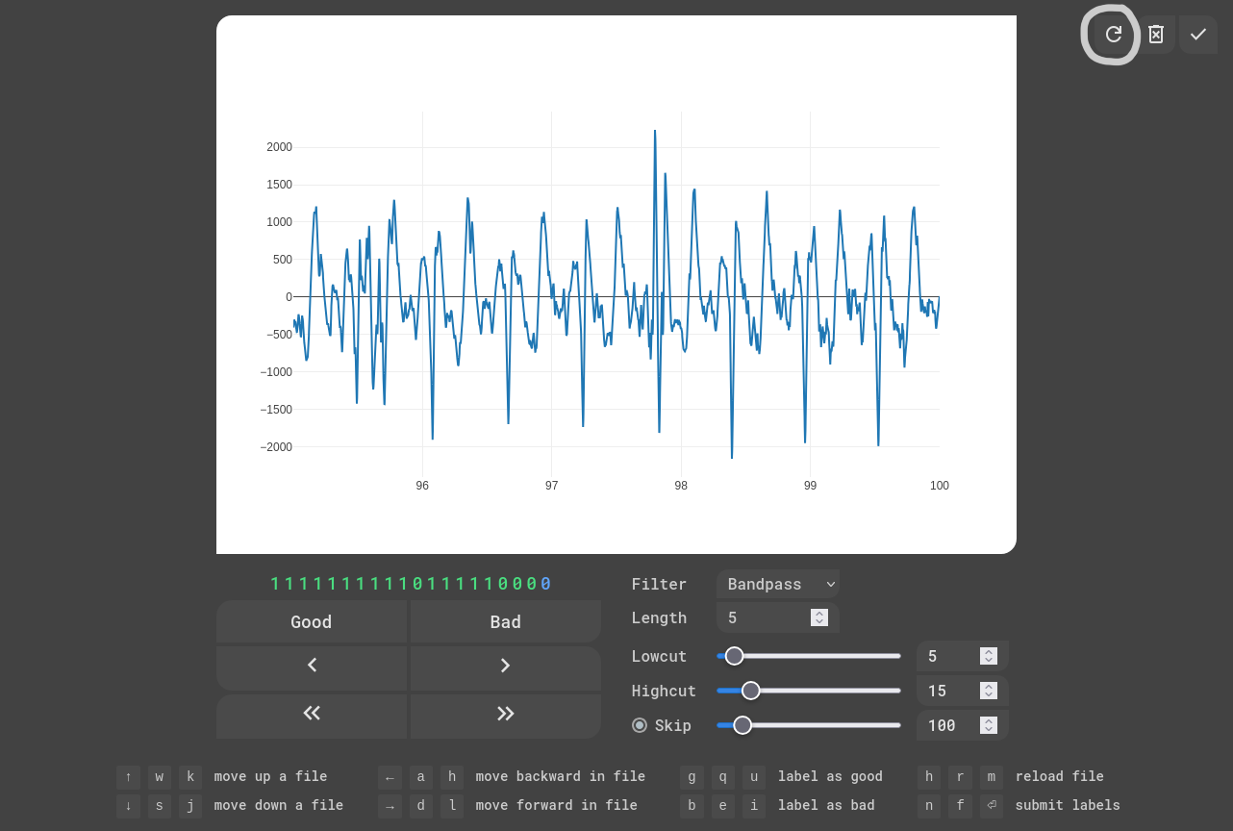The width and height of the screenshot is (1233, 831).
Task: Click the Skip number stepper arrows
Action: point(988,725)
